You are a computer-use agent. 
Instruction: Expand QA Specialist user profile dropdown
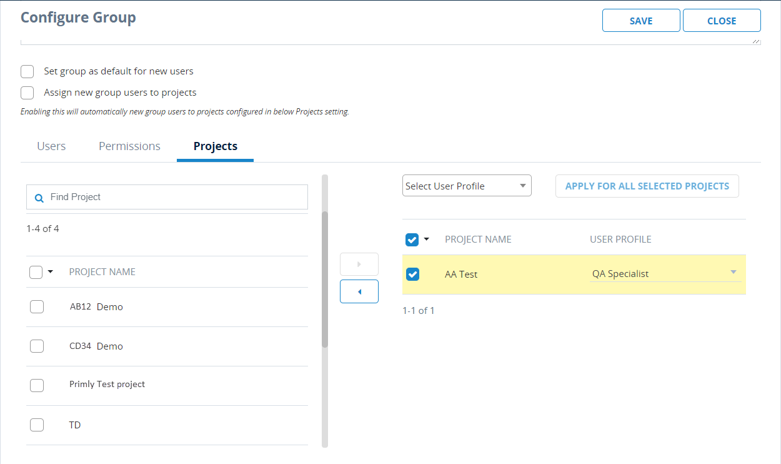[x=734, y=272]
